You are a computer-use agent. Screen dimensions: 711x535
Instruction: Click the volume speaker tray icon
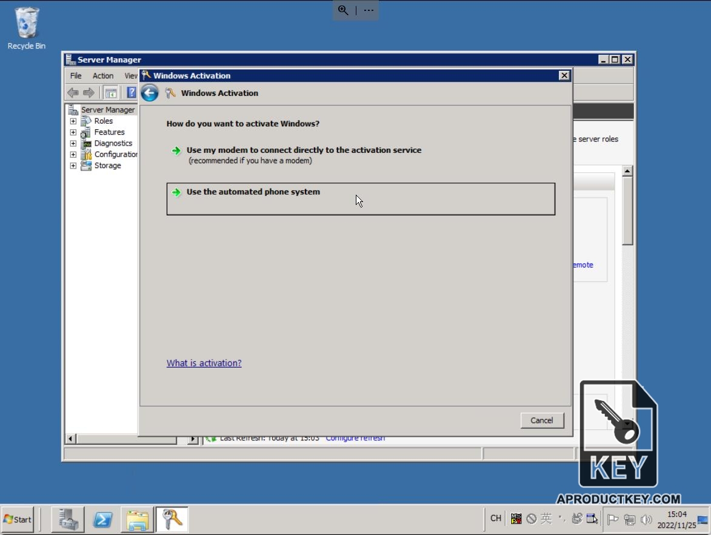(x=646, y=519)
